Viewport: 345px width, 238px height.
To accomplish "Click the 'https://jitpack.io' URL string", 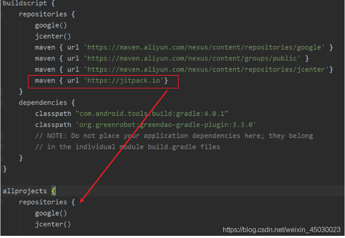I will pyautogui.click(x=124, y=80).
